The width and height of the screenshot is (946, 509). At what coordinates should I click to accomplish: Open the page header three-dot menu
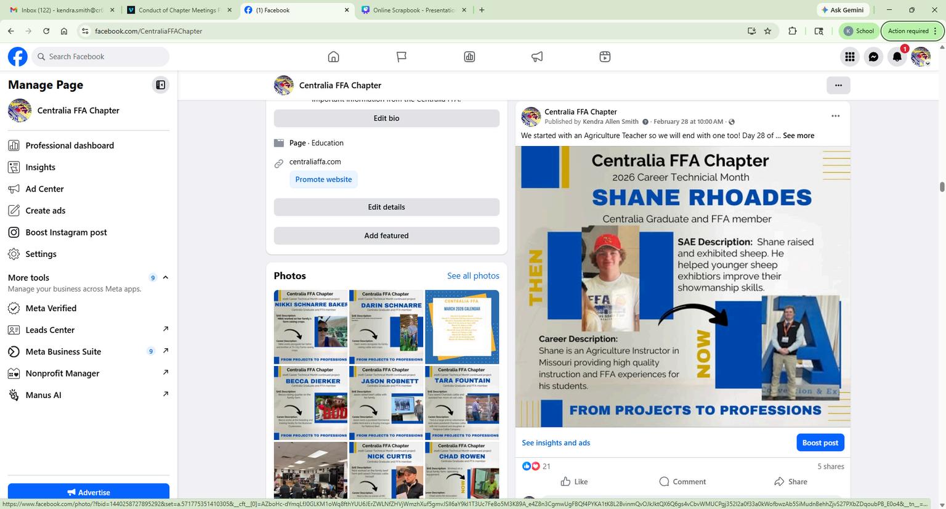(838, 85)
